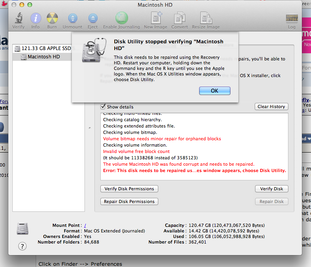Viewport: 311px width, 267px height.
Task: Open the Info toolbar icon
Action: (36, 18)
